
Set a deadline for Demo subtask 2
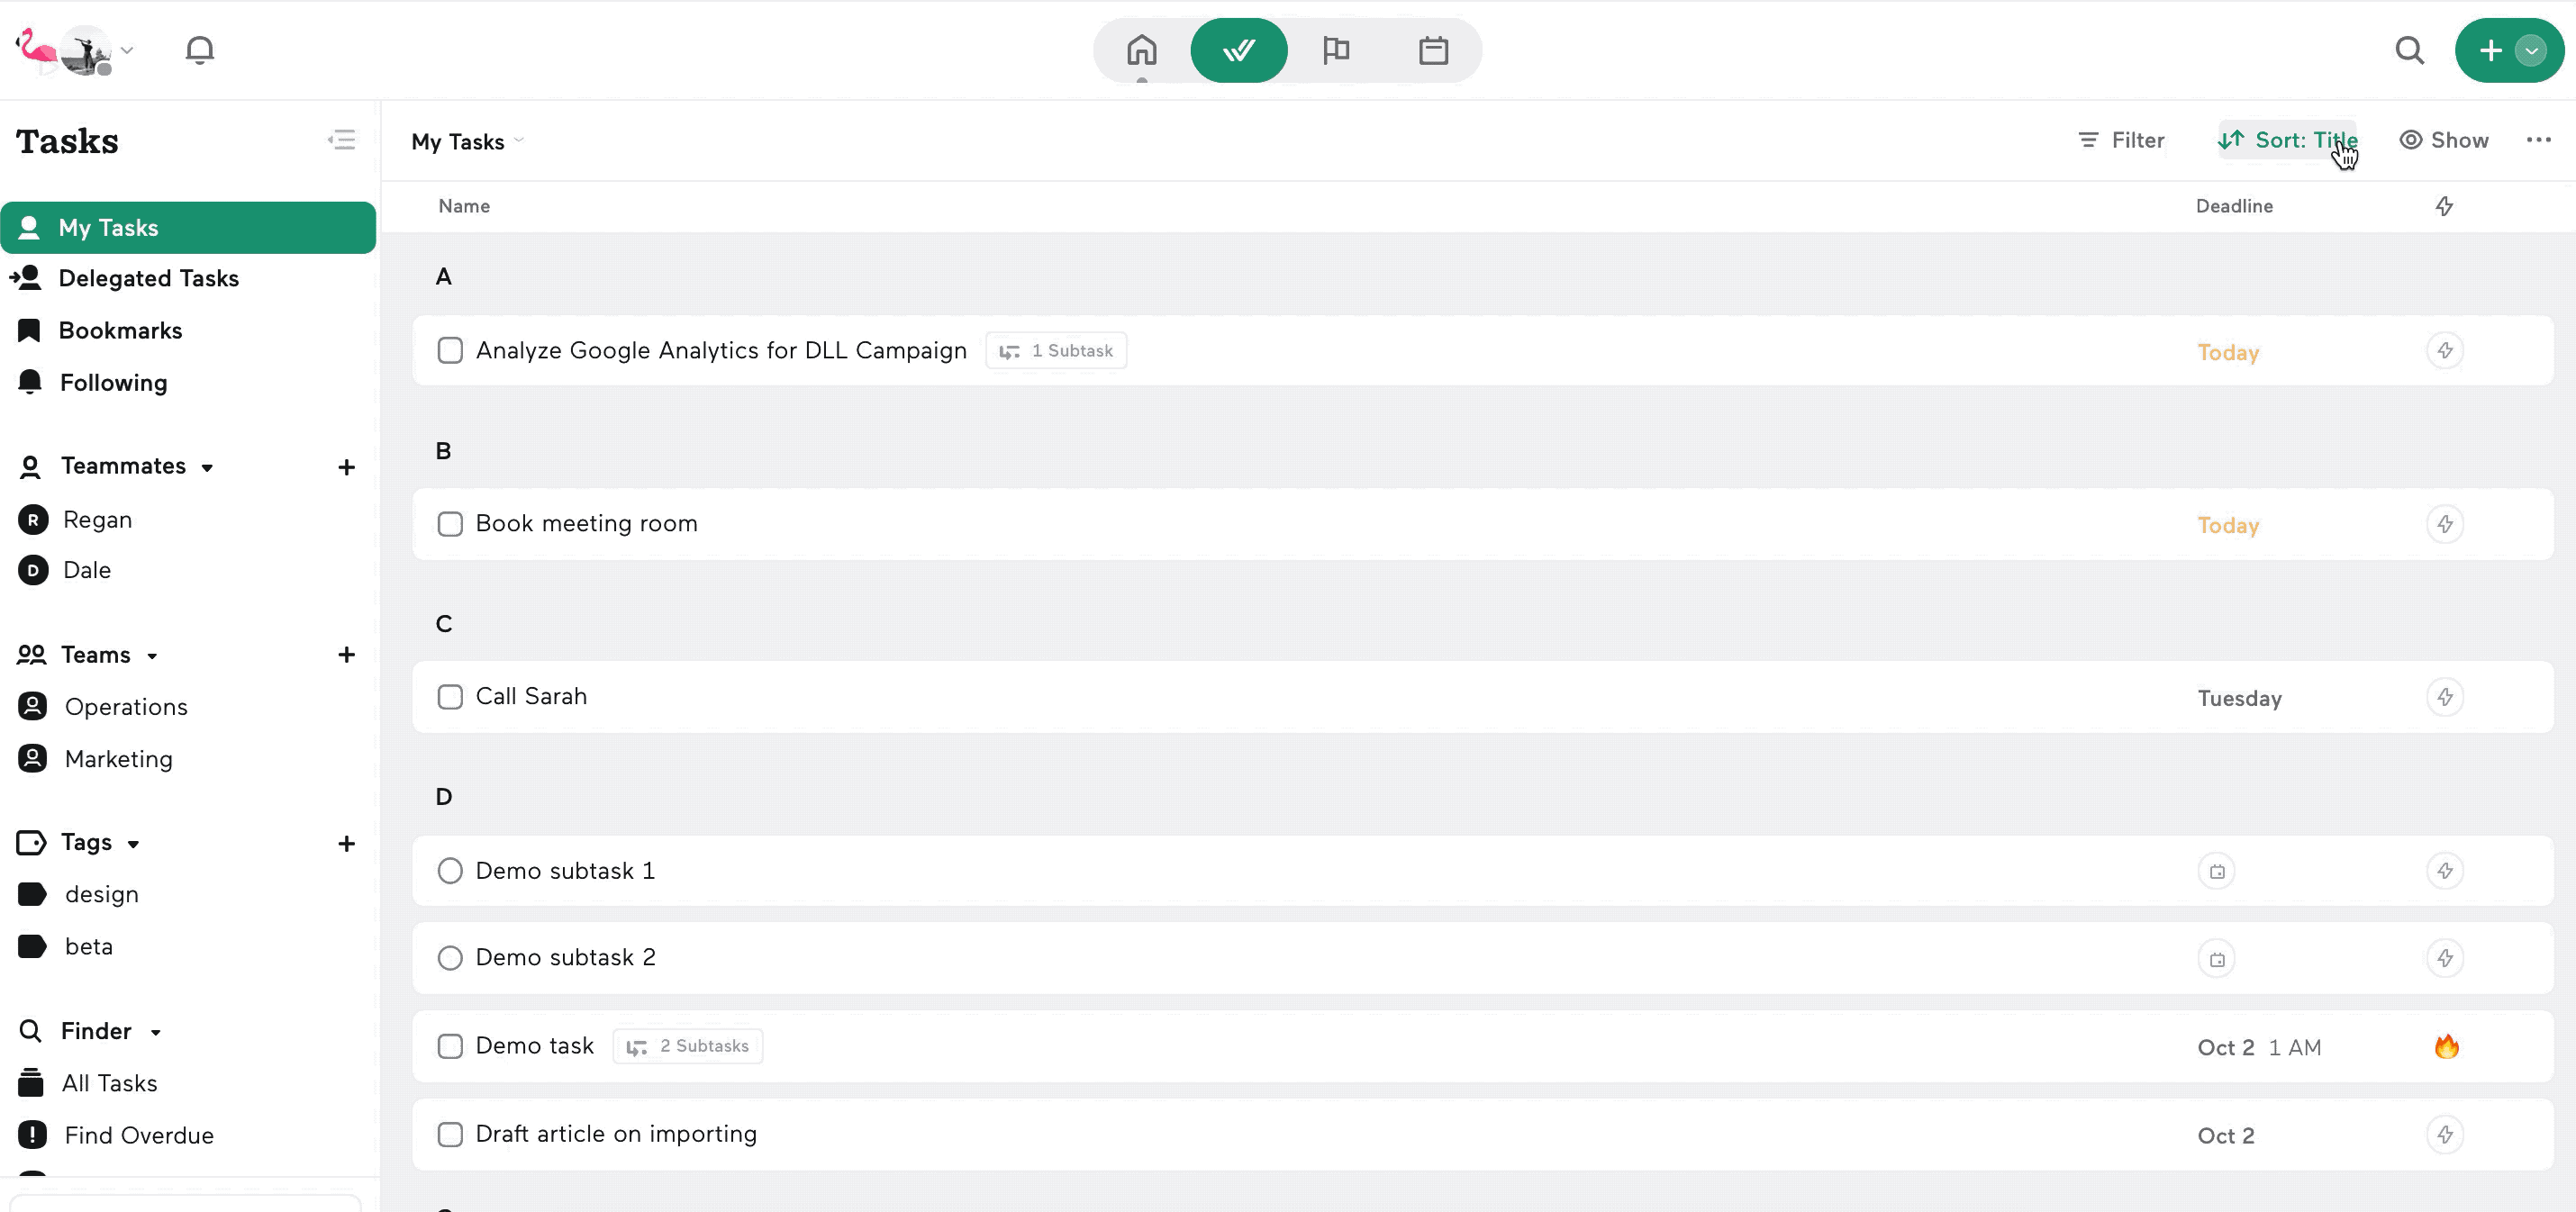[2216, 959]
